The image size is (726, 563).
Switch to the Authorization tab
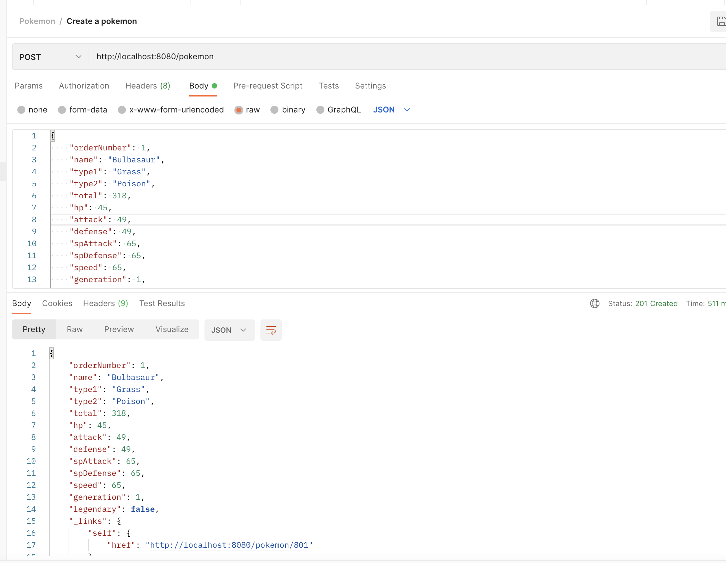click(84, 86)
